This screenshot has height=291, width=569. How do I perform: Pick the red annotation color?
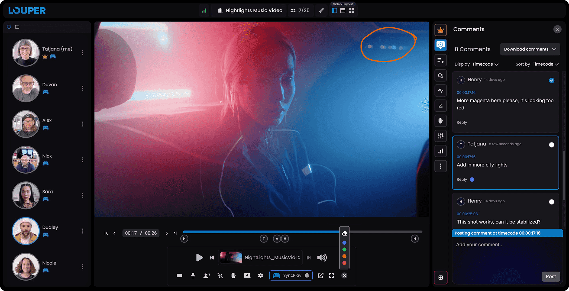click(x=344, y=263)
